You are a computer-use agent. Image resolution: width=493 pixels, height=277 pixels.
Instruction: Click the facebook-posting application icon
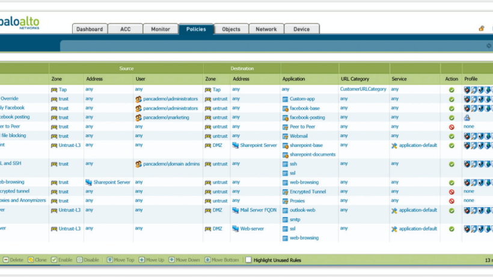[285, 117]
